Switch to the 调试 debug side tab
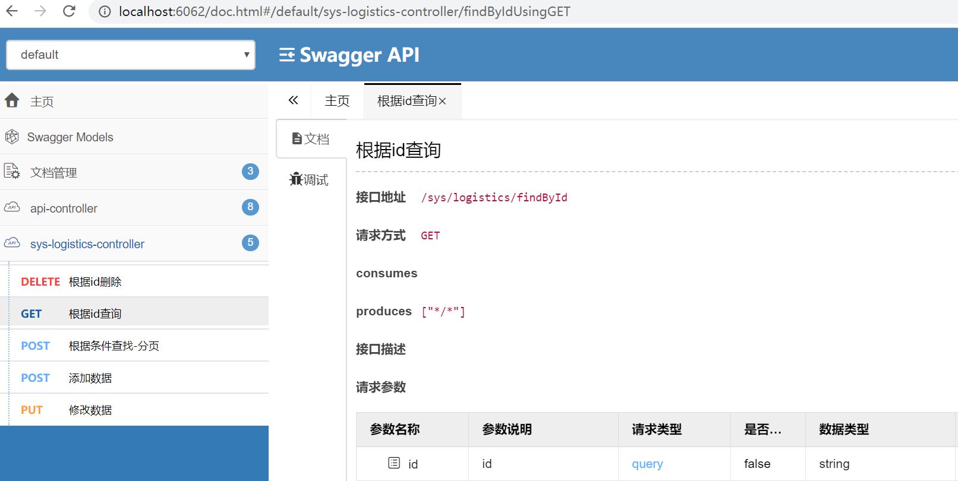 [x=309, y=179]
